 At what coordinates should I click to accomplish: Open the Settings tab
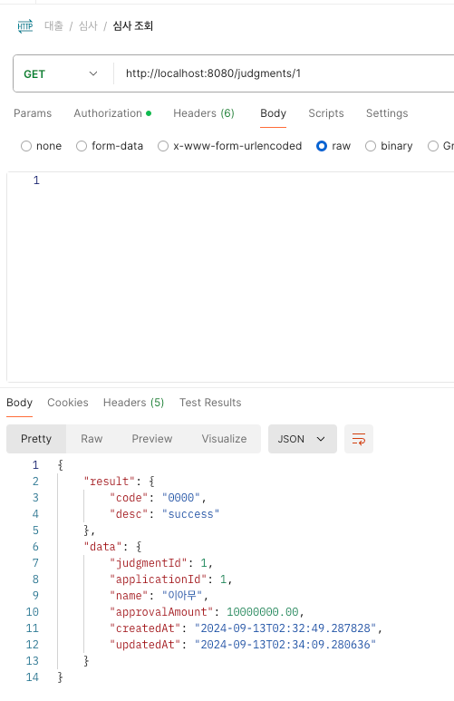387,113
